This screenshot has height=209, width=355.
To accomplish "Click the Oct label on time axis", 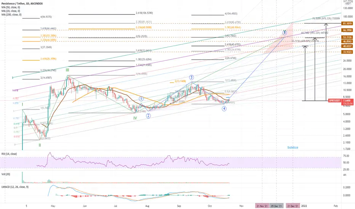I will (210, 206).
